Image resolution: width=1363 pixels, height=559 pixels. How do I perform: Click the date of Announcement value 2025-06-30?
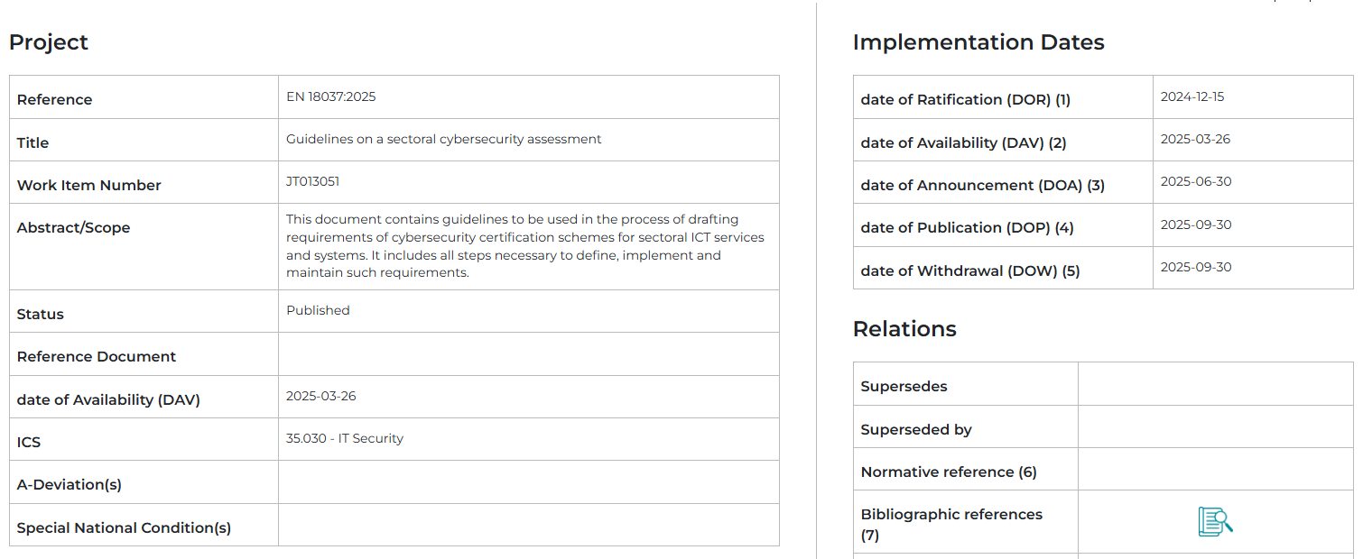(x=1195, y=182)
